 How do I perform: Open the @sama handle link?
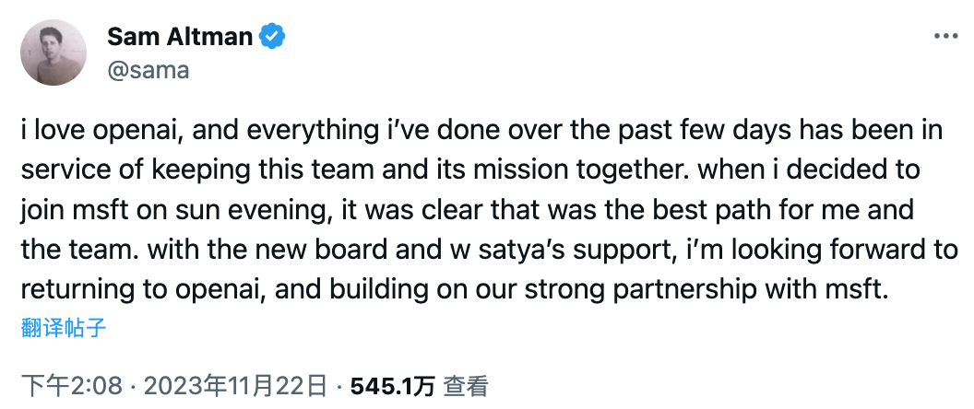[148, 70]
